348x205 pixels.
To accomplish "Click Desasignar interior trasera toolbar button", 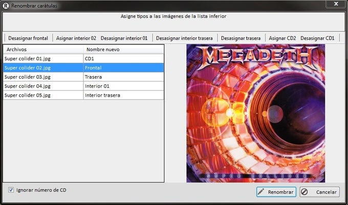I will [184, 38].
